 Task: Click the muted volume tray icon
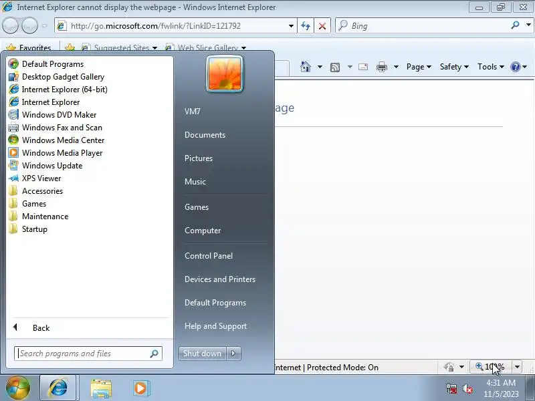(467, 388)
